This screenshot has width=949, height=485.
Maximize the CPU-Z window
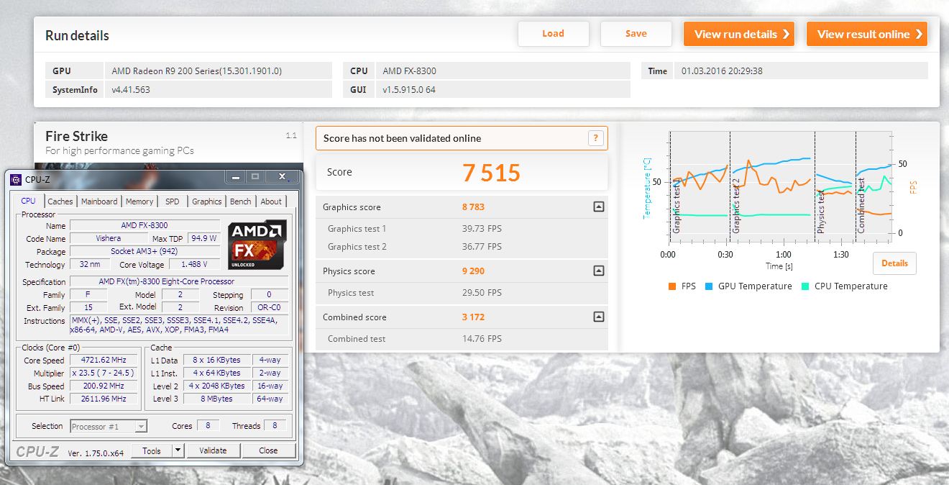click(255, 176)
